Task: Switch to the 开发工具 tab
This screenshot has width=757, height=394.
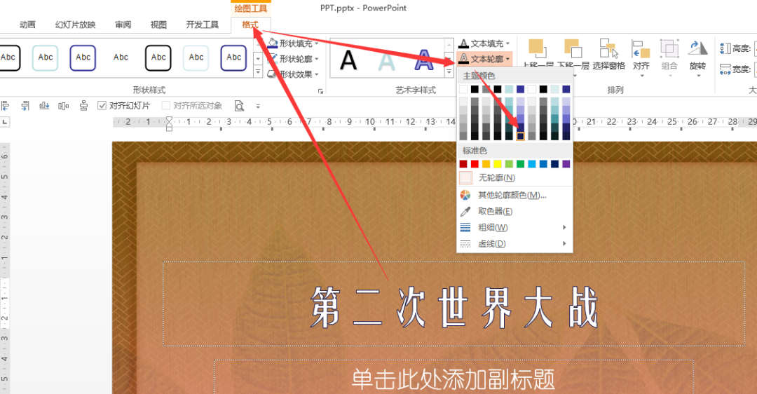Action: click(x=203, y=25)
